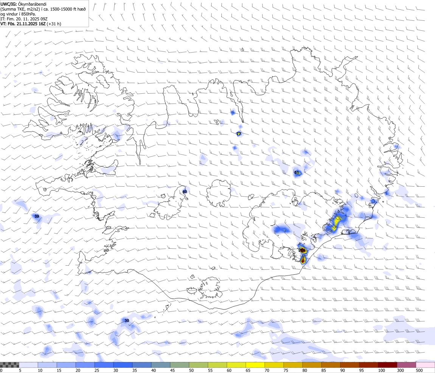Screen dimensions: 435x373
Task: Pick the green swatch between 50 and 55
Action: pos(198,365)
